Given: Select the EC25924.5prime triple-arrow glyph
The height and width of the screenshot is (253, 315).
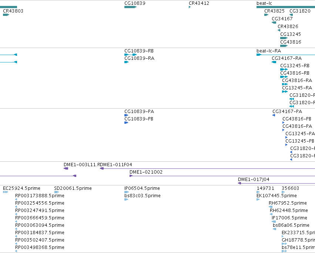Looking at the screenshot, I should coord(6,192).
